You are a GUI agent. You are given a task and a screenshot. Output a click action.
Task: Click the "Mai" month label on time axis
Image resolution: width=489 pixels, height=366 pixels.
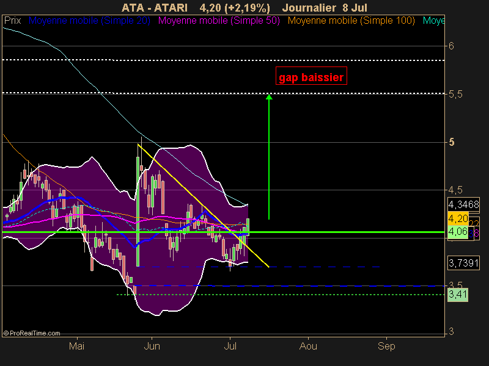pos(77,346)
